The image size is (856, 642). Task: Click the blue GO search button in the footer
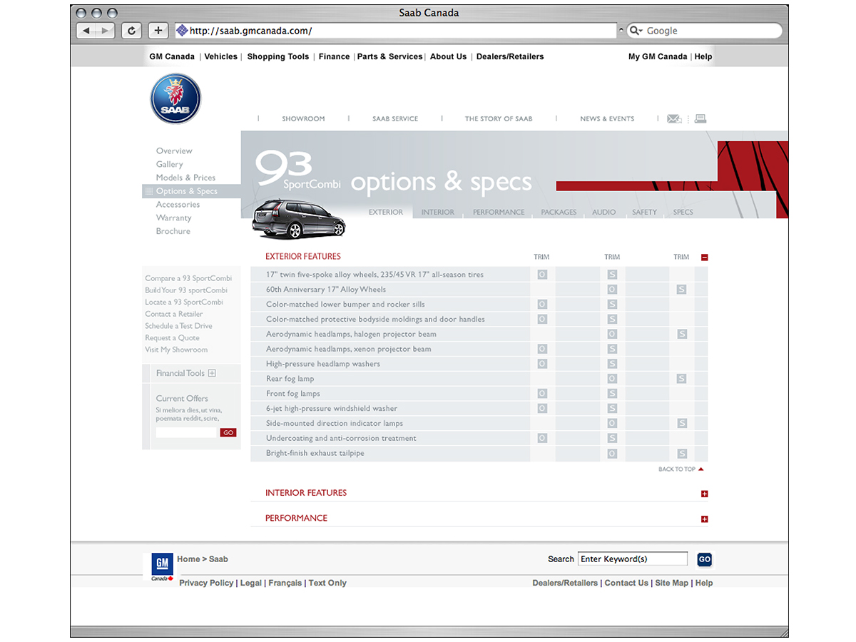click(x=705, y=560)
